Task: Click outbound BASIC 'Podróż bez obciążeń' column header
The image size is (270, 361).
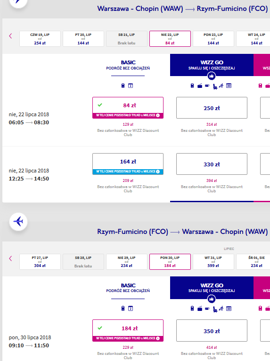Action: (128, 65)
